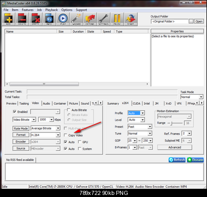Switch to the Picture tab
The width and height of the screenshot is (207, 197).
pos(74,103)
